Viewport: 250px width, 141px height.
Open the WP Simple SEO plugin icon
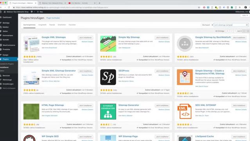29,138
